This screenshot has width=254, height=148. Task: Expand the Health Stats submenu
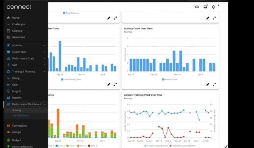pyautogui.click(x=44, y=52)
